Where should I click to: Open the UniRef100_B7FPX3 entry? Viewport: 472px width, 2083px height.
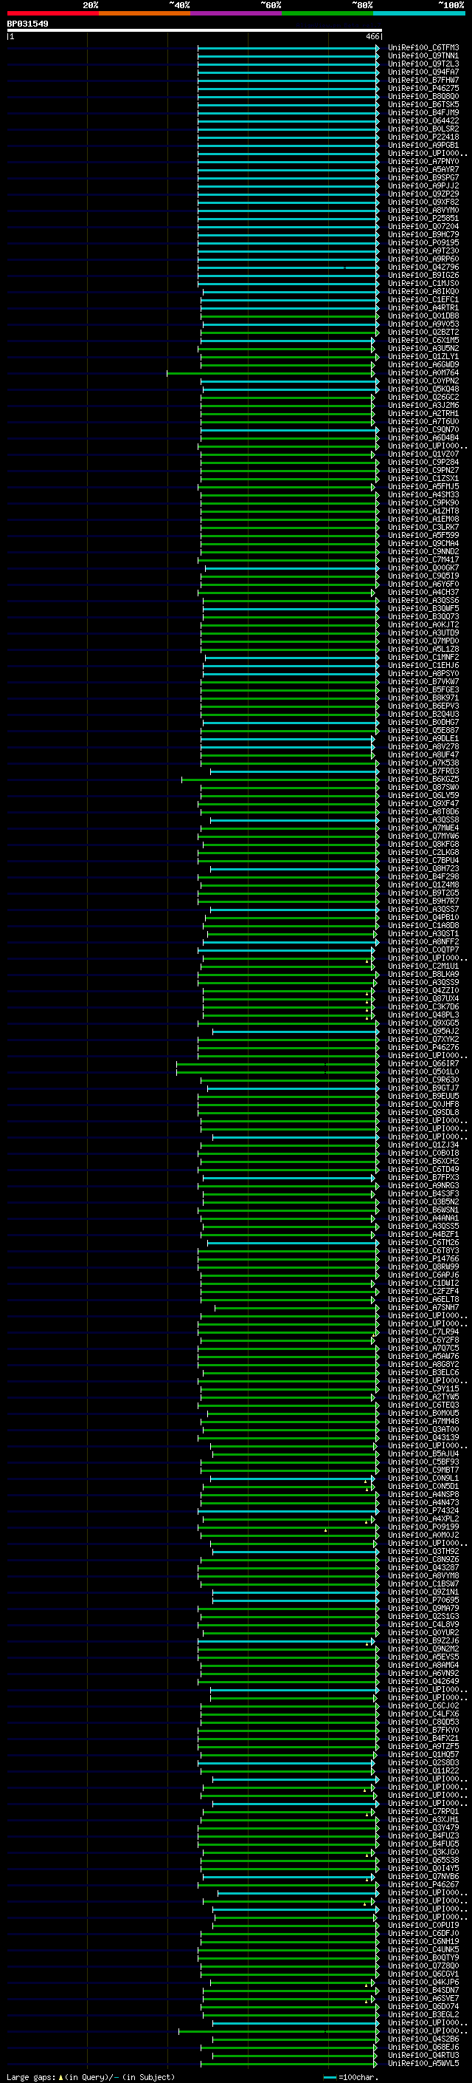(x=423, y=1177)
